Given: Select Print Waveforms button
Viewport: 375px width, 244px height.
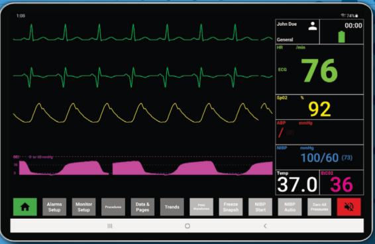Looking at the screenshot, I should [x=201, y=207].
